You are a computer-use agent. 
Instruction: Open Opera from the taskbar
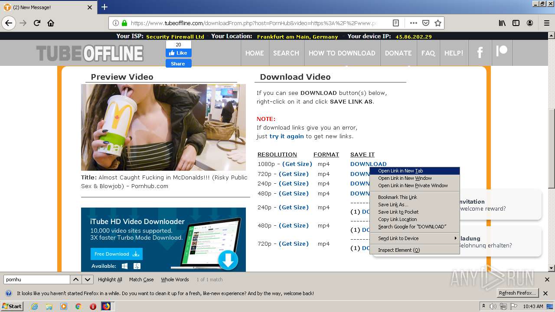coord(93,306)
